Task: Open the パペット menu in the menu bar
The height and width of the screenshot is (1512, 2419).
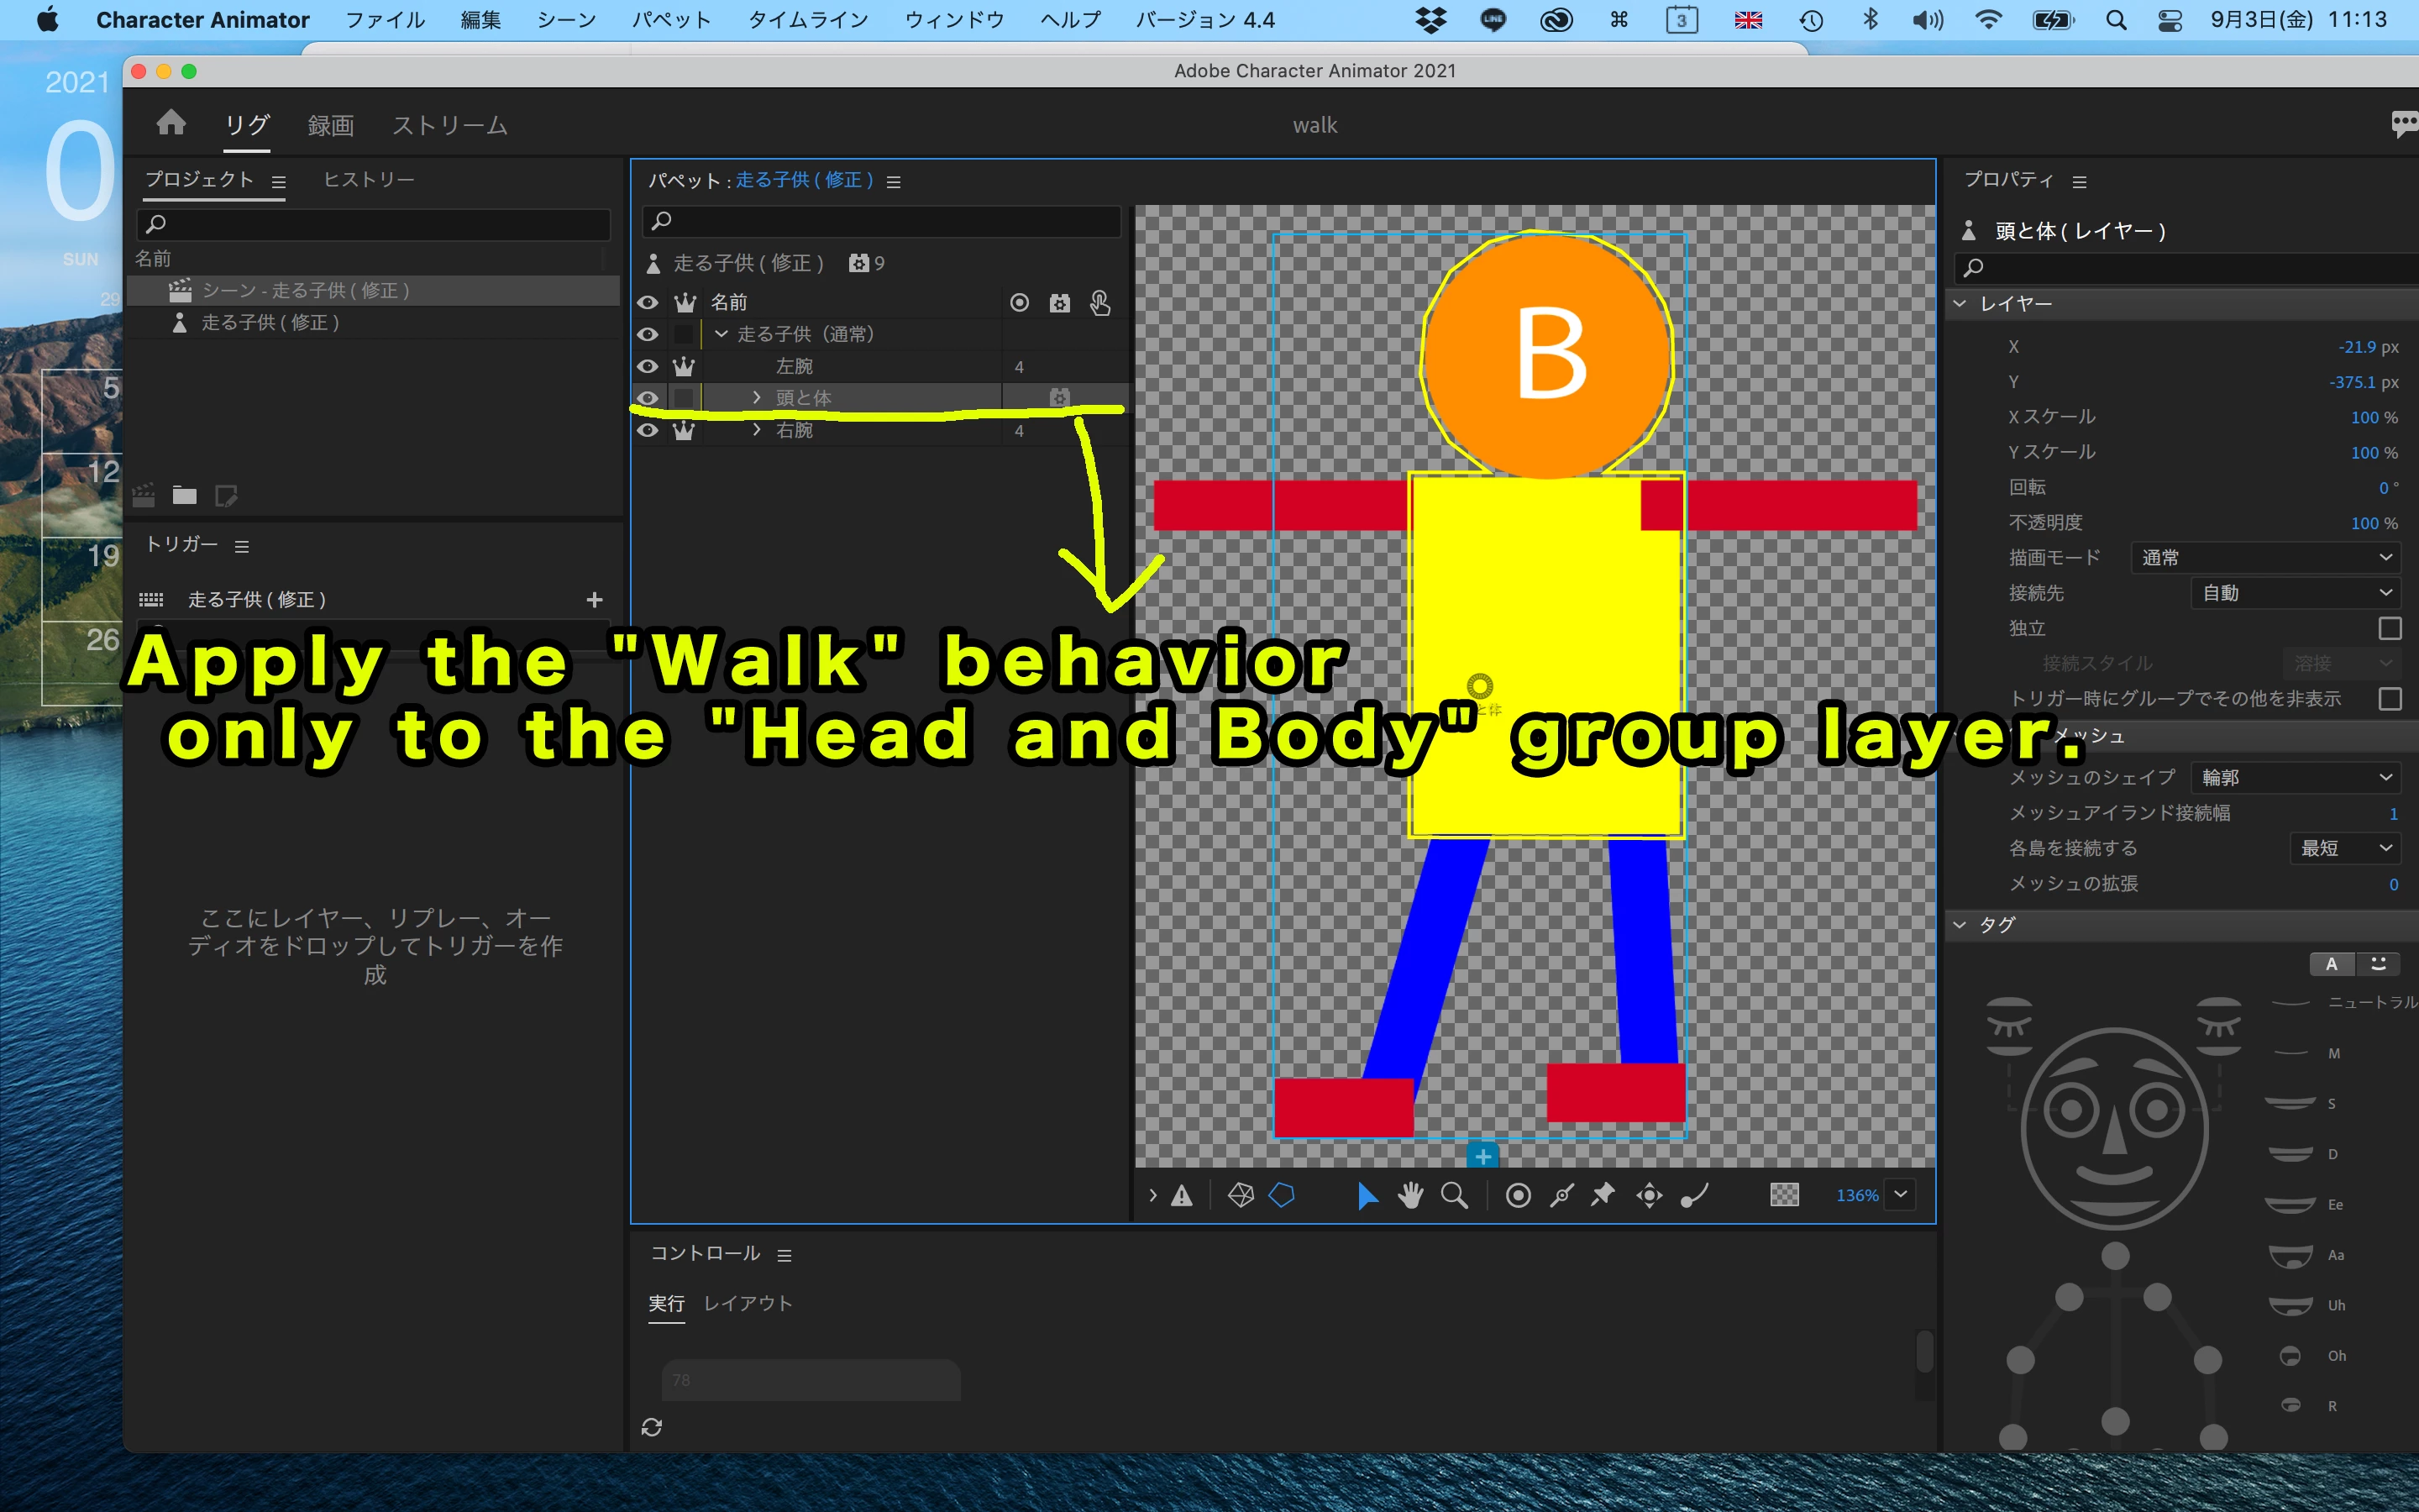Action: pyautogui.click(x=671, y=20)
